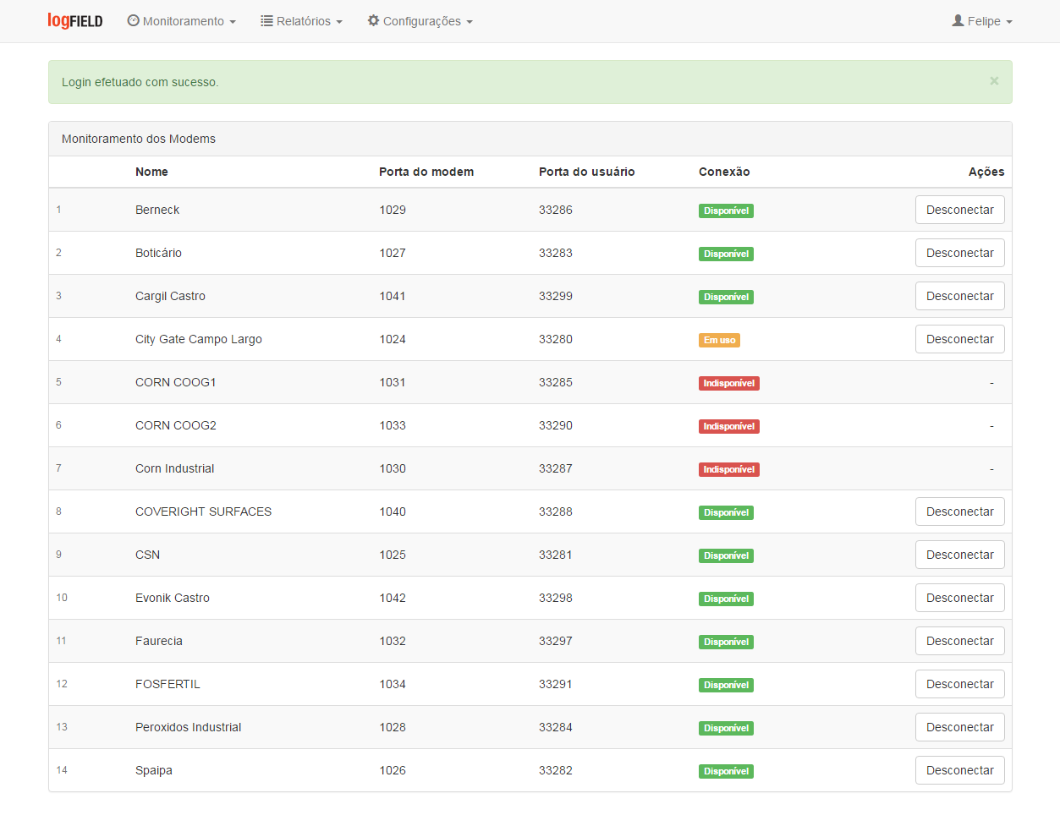This screenshot has height=826, width=1060.
Task: Click user port 33280 for City Gate
Action: (x=556, y=339)
